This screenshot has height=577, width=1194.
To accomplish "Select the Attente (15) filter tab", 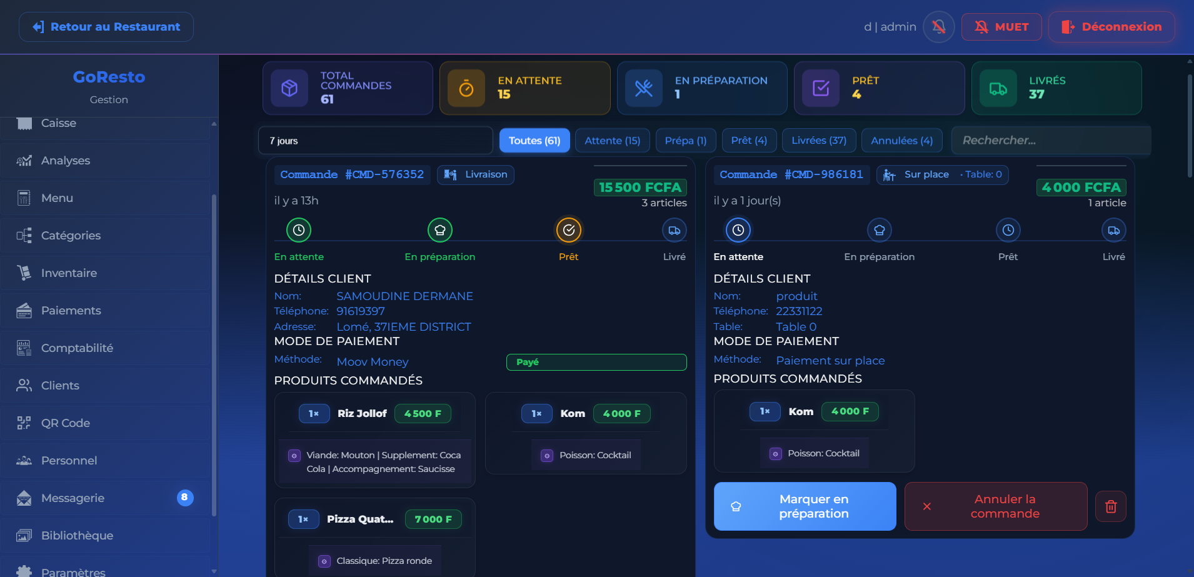I will click(x=612, y=141).
